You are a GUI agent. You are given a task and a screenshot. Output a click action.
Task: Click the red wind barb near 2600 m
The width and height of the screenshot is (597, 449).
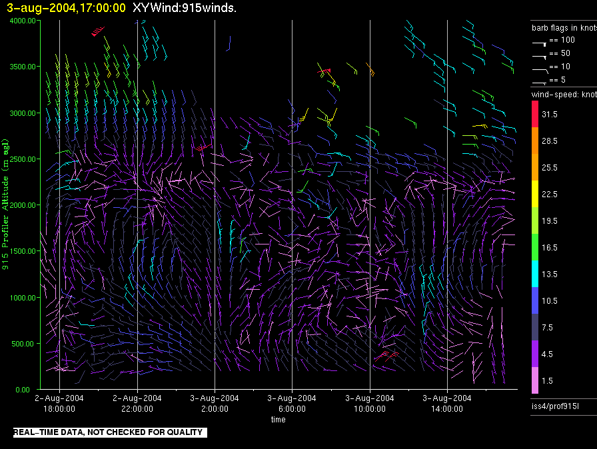(x=204, y=147)
